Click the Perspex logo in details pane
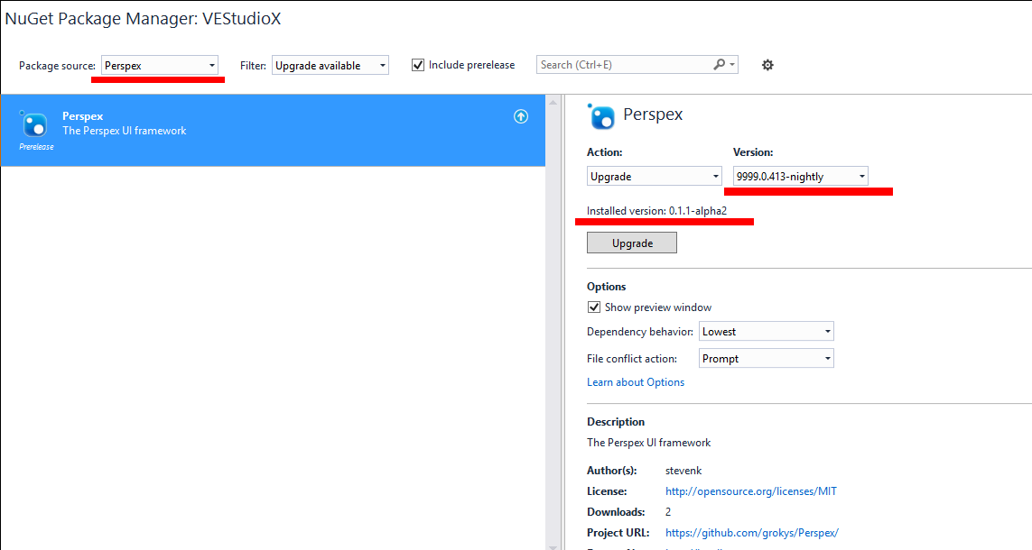 pos(601,116)
